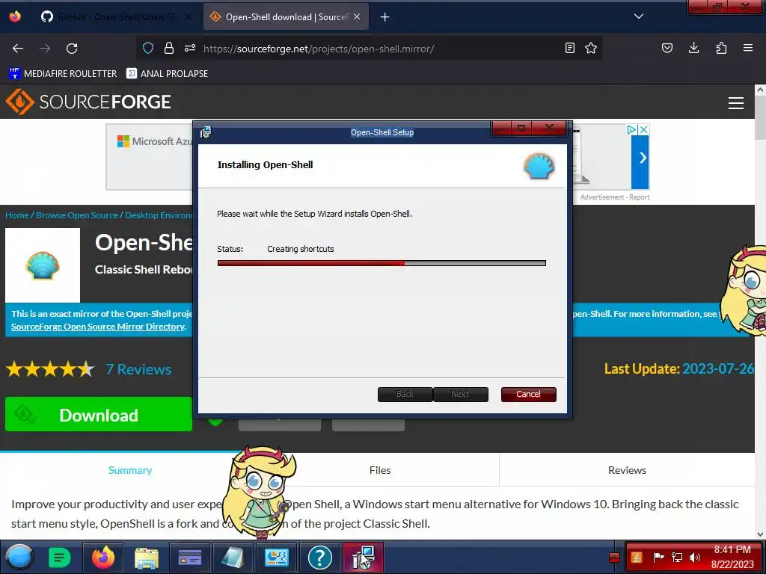The width and height of the screenshot is (766, 574).
Task: Reload the page with the refresh icon
Action: point(72,49)
